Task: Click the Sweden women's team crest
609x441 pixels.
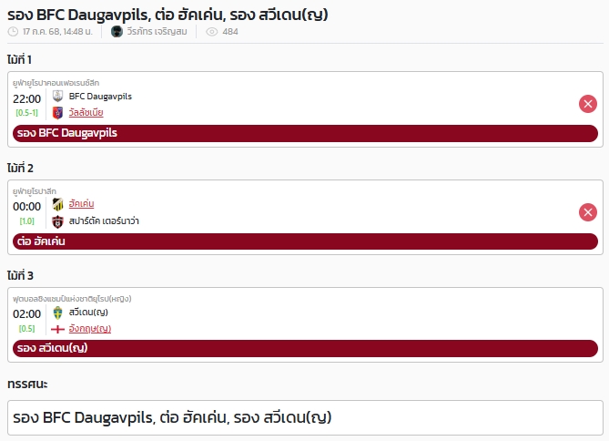Action: (x=57, y=313)
